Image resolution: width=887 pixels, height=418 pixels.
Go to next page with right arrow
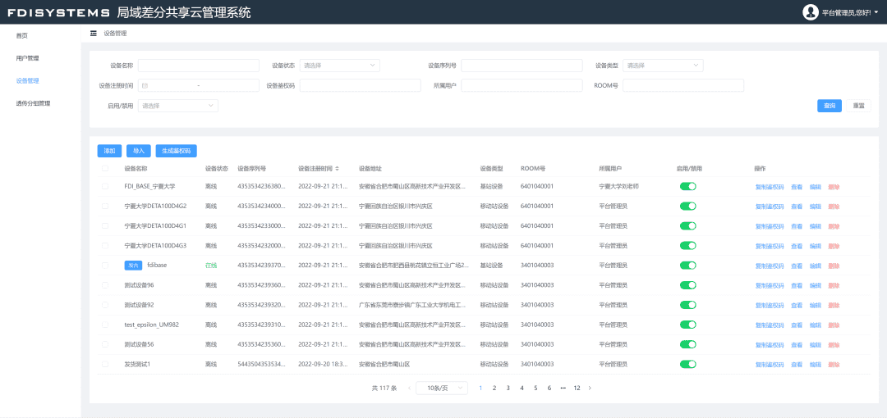590,388
